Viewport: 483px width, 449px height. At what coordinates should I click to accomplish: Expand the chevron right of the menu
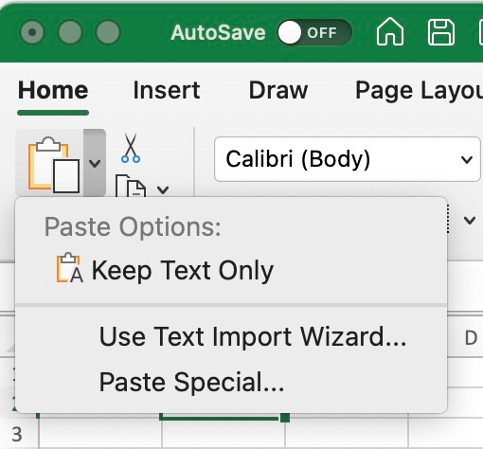click(470, 220)
